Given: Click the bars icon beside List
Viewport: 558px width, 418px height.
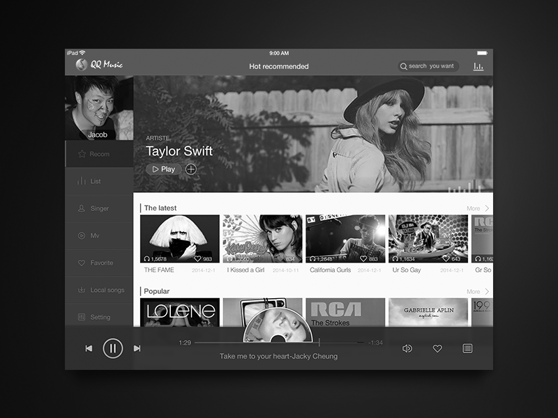Looking at the screenshot, I should click(82, 181).
